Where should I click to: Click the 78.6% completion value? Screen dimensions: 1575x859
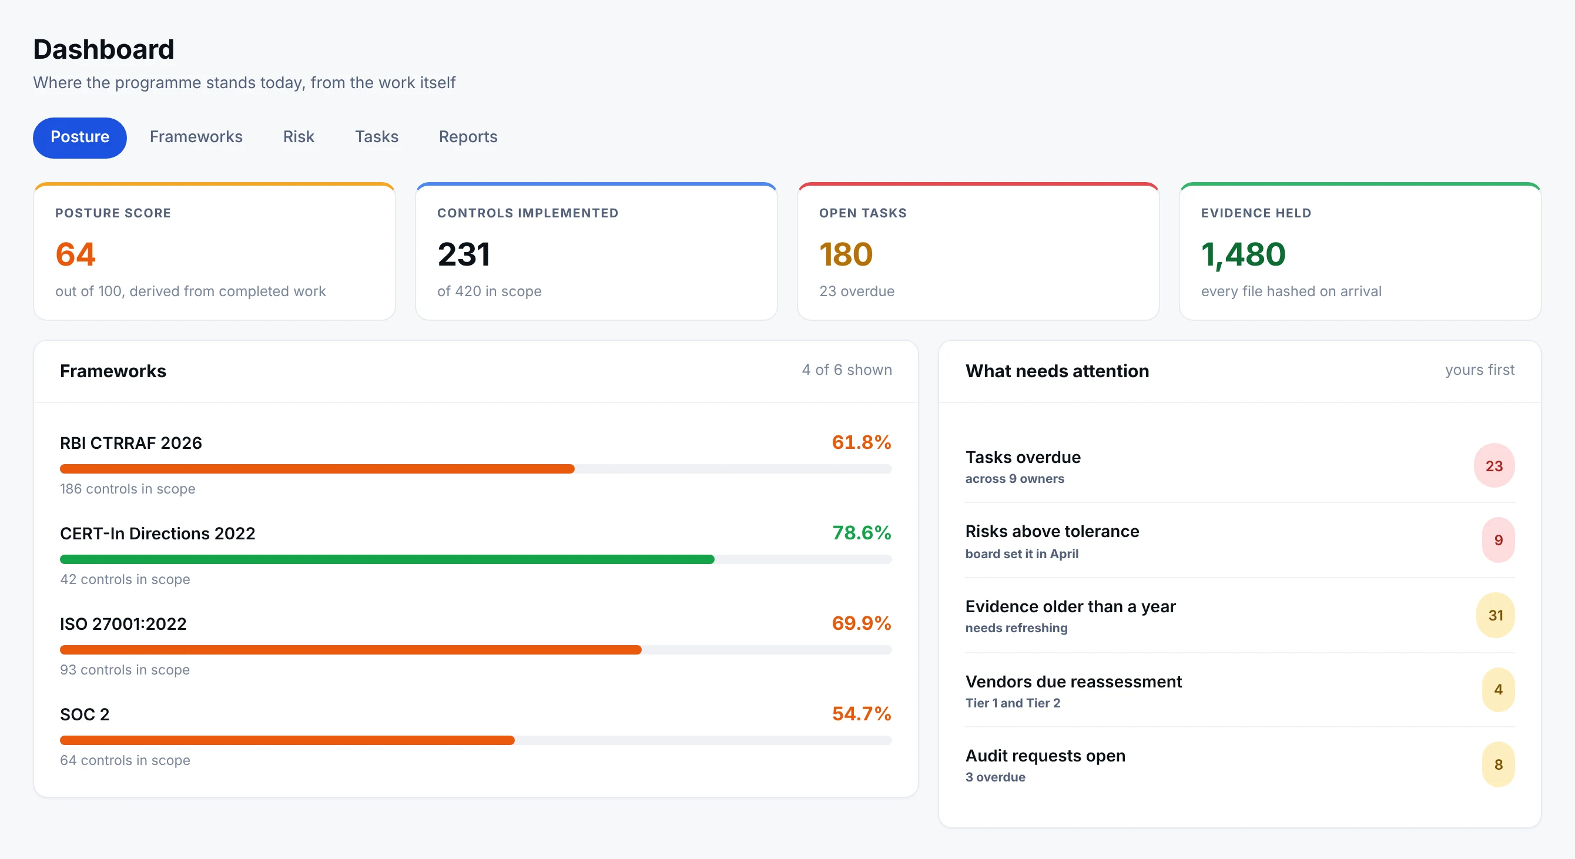862,532
